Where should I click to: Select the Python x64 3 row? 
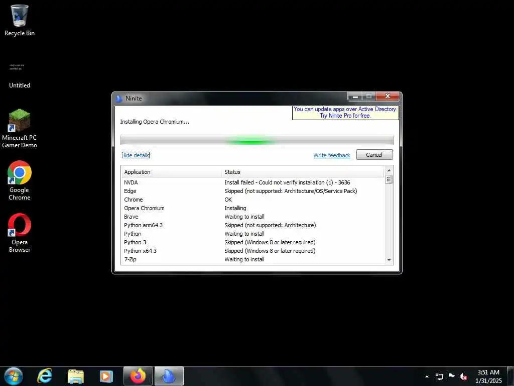[x=253, y=251]
